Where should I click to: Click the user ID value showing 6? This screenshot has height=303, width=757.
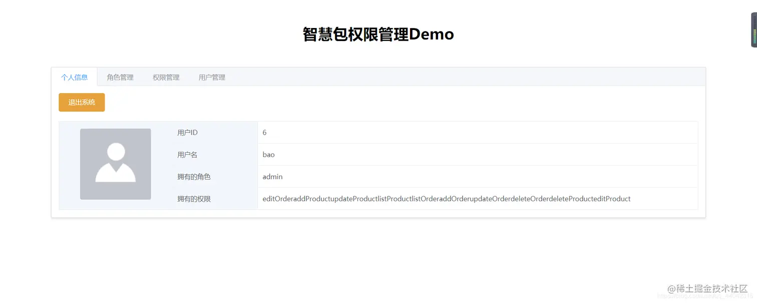tap(264, 132)
